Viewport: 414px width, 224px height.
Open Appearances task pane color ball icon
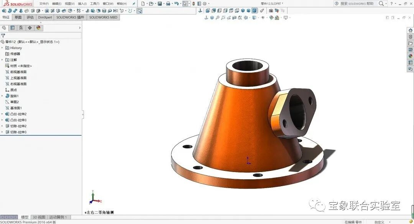[x=410, y=56]
